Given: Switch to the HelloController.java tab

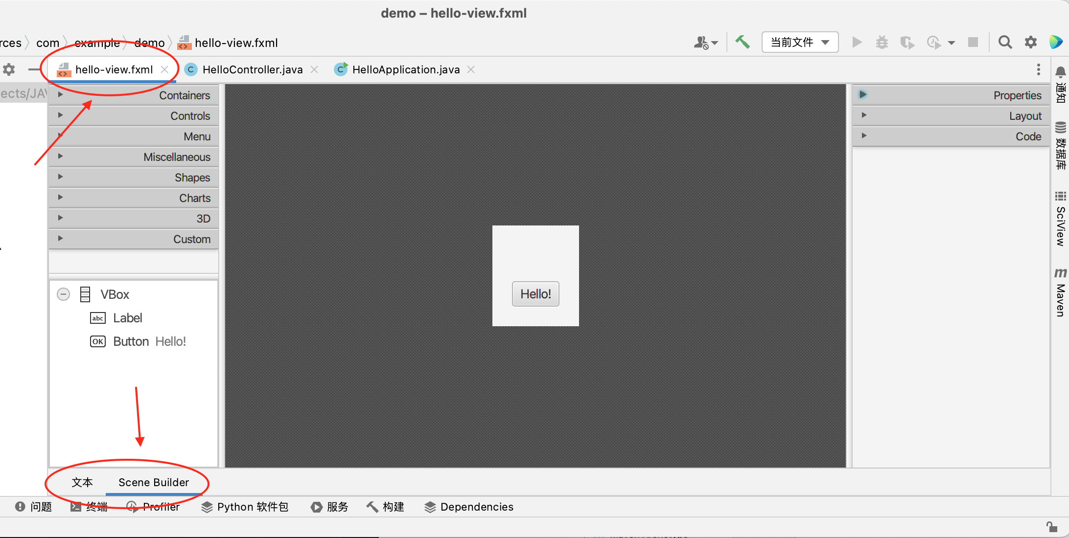Looking at the screenshot, I should pos(252,69).
